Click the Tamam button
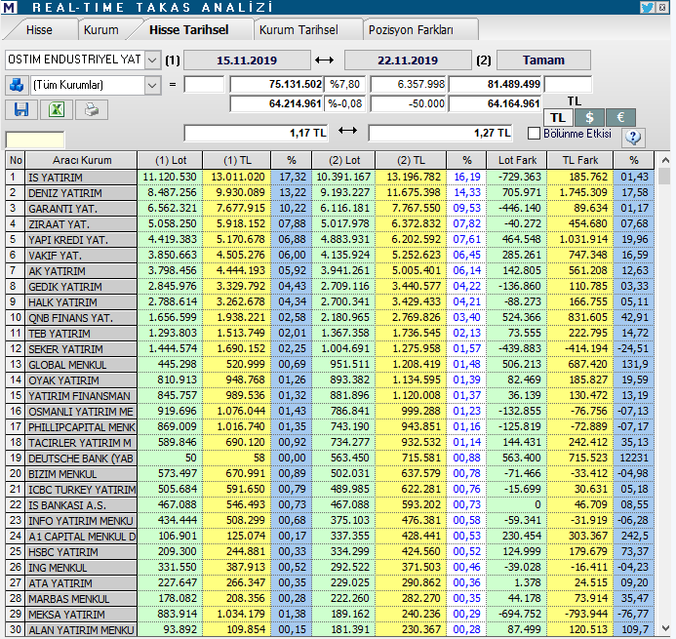676x639 pixels. pos(543,60)
